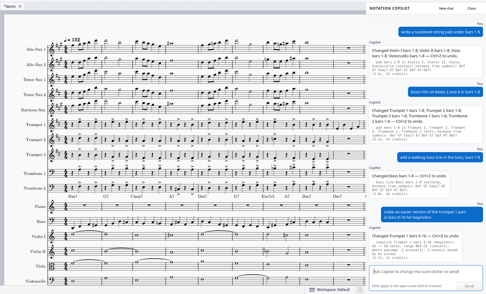Select the Baritone Sax staff label
Viewport: 486px width, 294px height.
34,110
